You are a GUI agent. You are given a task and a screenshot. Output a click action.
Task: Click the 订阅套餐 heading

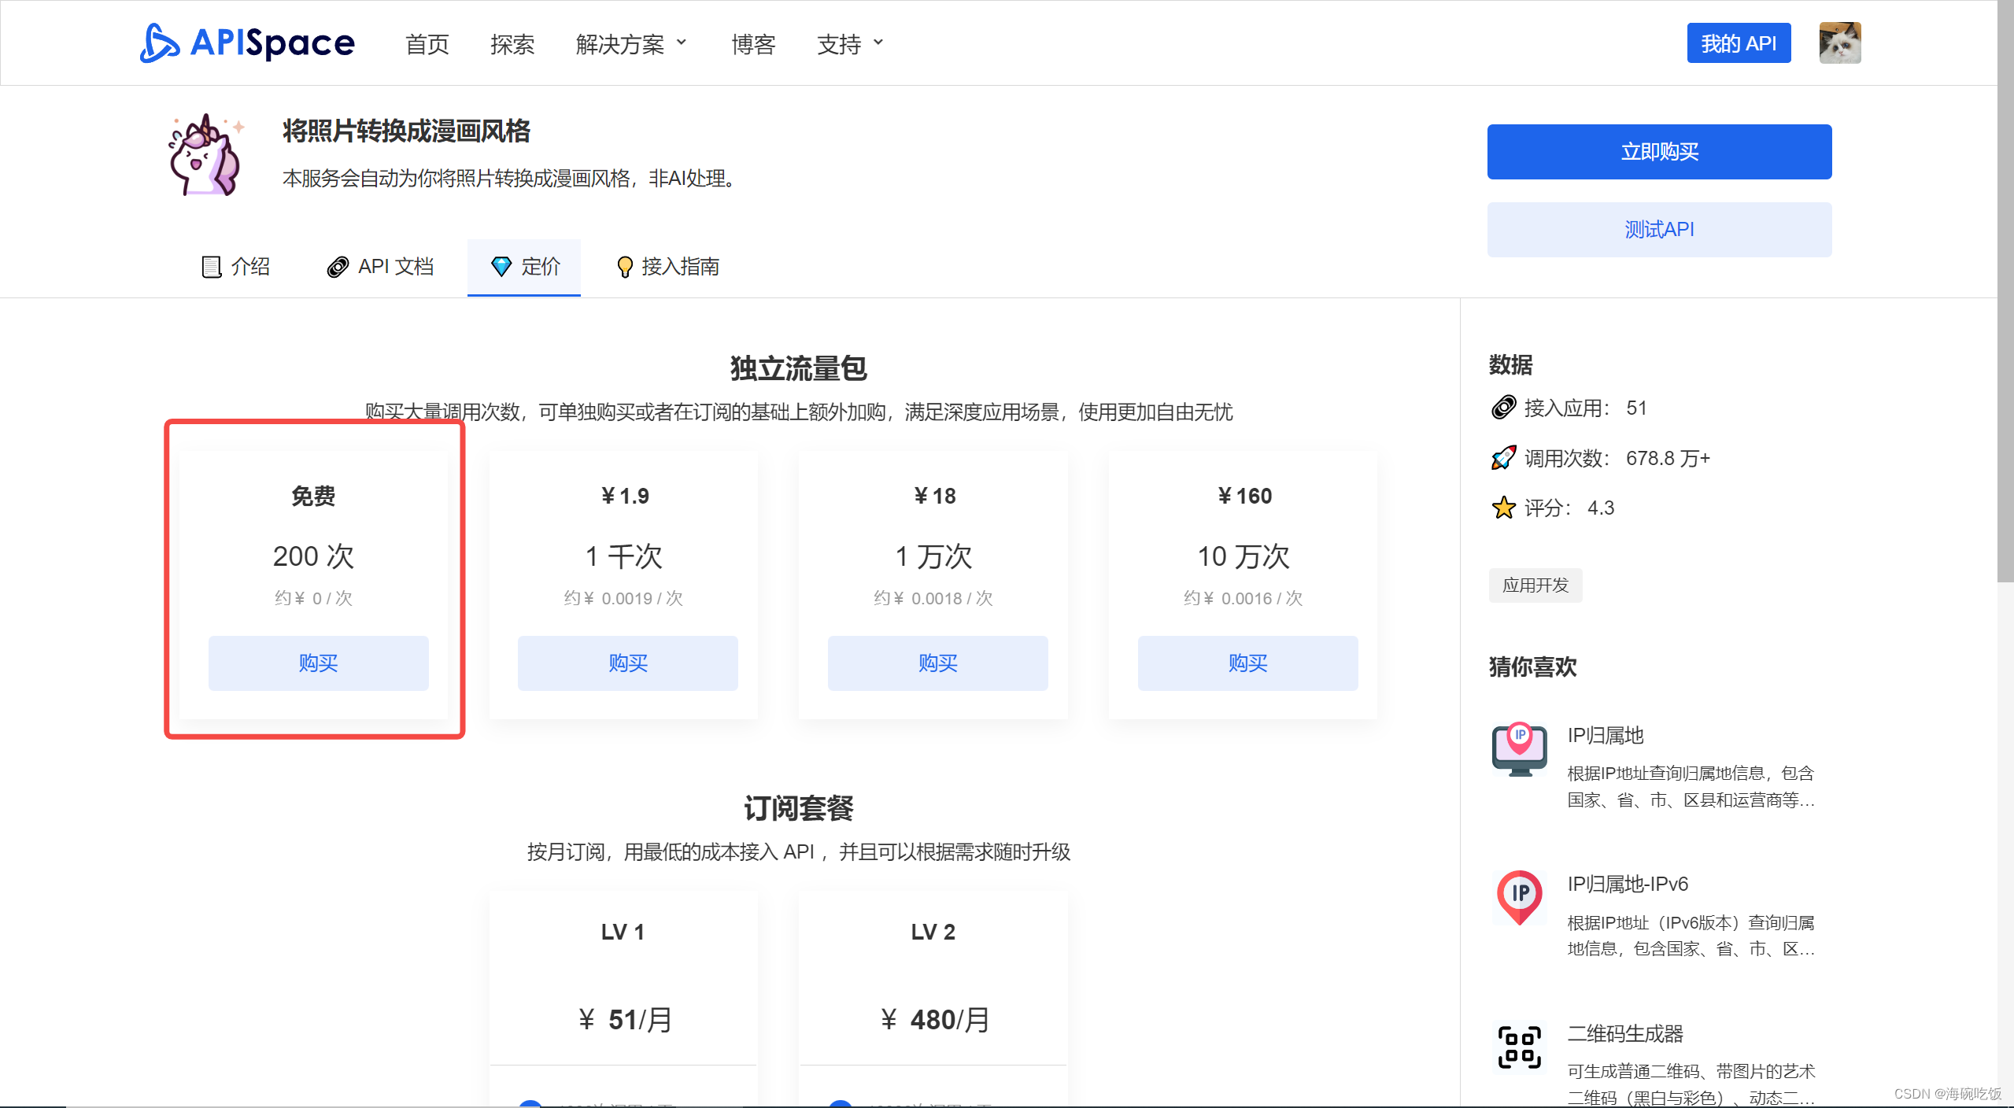799,808
